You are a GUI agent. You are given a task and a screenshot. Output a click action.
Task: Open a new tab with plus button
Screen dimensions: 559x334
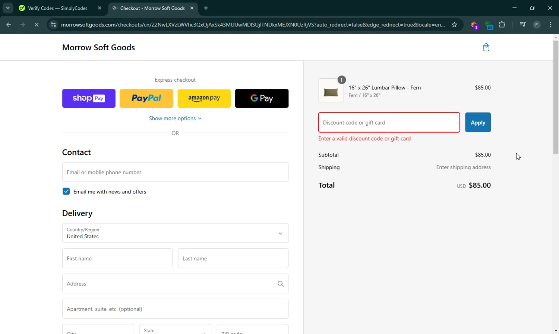coord(206,8)
